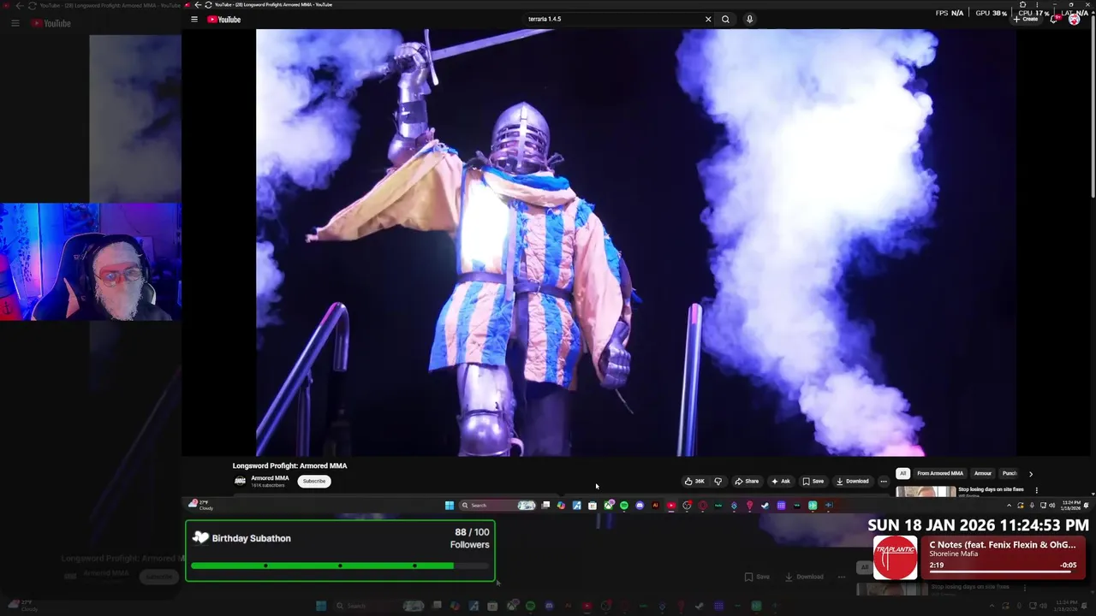The height and width of the screenshot is (616, 1096).
Task: Click the '88 / 100 Followers' counter
Action: (470, 538)
